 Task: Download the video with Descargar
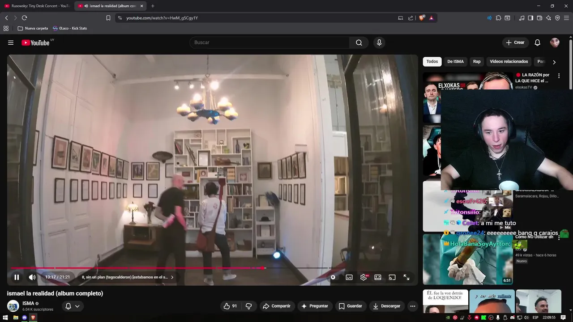click(386, 306)
